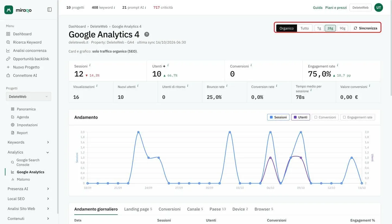
Task: Open the Paese tab
Action: pos(218,209)
